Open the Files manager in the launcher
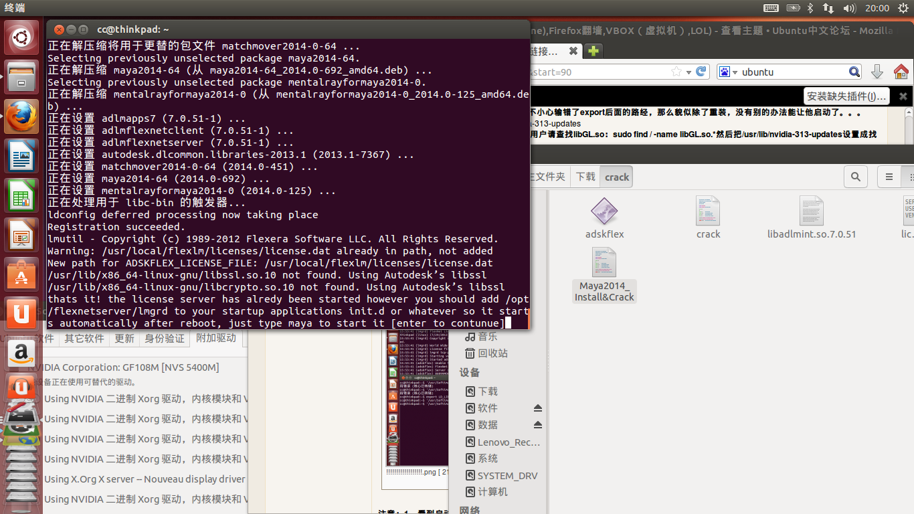914x514 pixels. 21,77
